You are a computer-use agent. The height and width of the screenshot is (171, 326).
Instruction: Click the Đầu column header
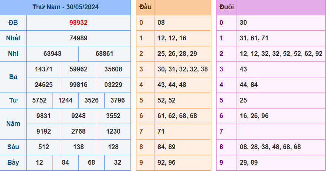pos(145,7)
